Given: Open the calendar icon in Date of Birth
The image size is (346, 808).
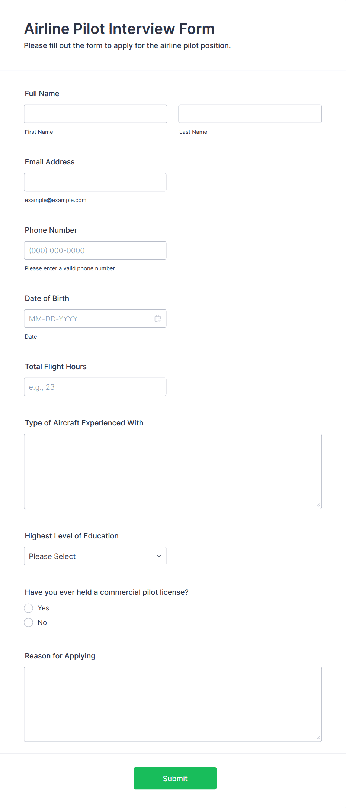Looking at the screenshot, I should tap(158, 319).
